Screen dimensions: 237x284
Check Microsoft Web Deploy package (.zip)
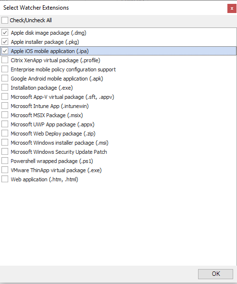(5, 133)
